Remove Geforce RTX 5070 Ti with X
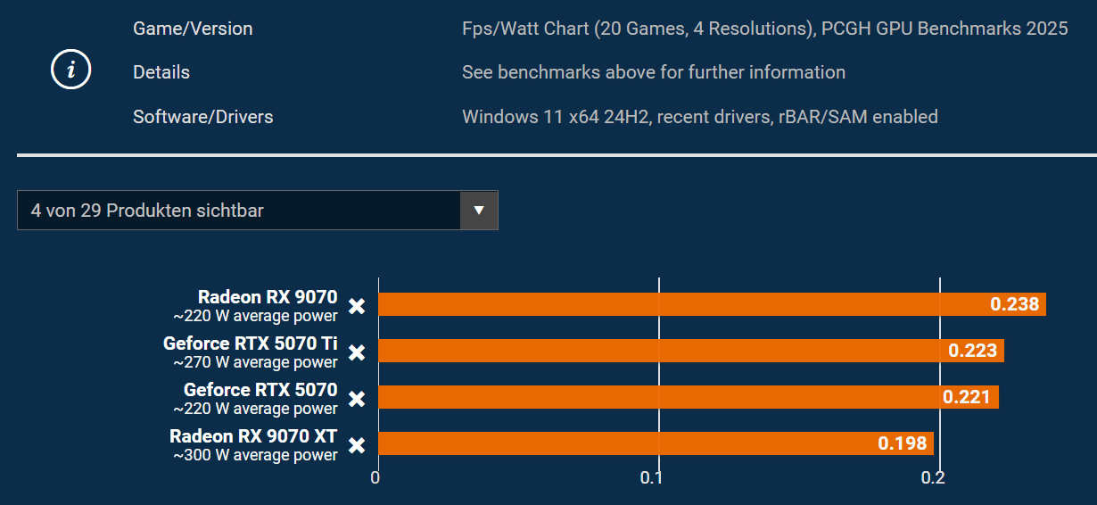 [x=356, y=352]
